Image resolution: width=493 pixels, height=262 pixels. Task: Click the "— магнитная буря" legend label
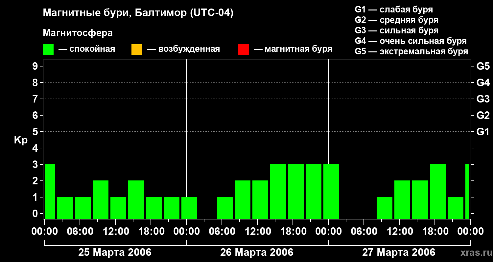pyautogui.click(x=293, y=49)
